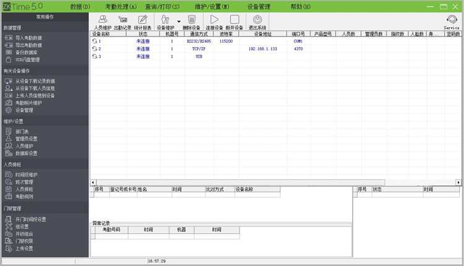The image size is (464, 266).
Task: Open the 数据(D) menu
Action: (x=80, y=7)
